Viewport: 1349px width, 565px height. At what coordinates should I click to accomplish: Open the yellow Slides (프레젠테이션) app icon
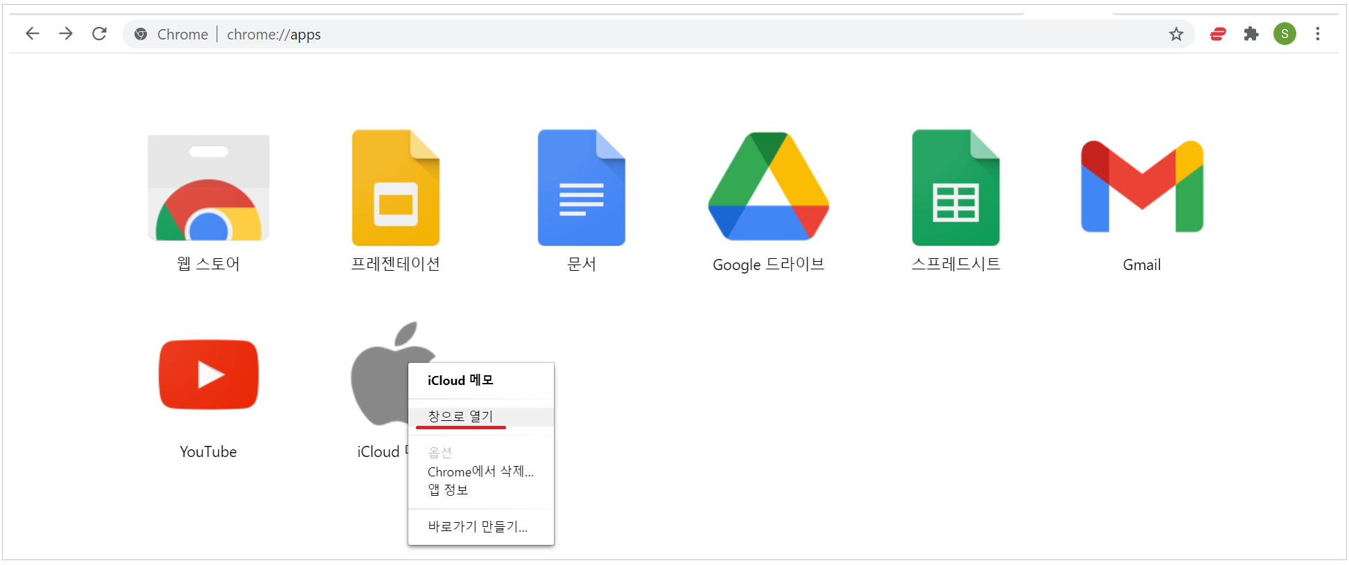pos(396,188)
